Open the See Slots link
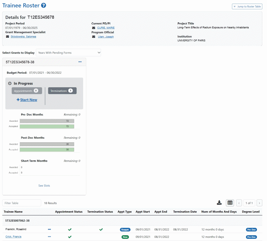The width and height of the screenshot is (267, 241). point(44,186)
